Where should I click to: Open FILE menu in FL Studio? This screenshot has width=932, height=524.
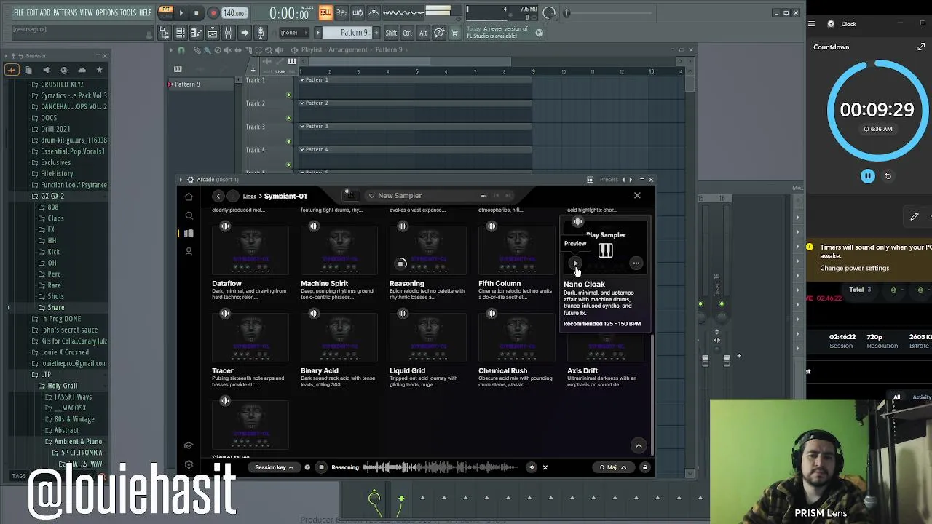(x=19, y=13)
